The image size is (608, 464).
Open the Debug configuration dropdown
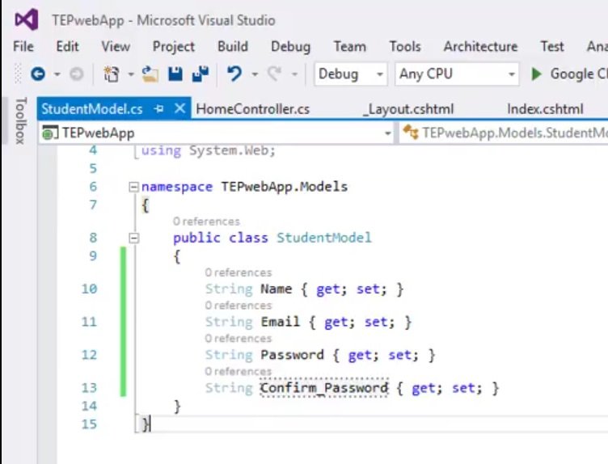point(351,74)
